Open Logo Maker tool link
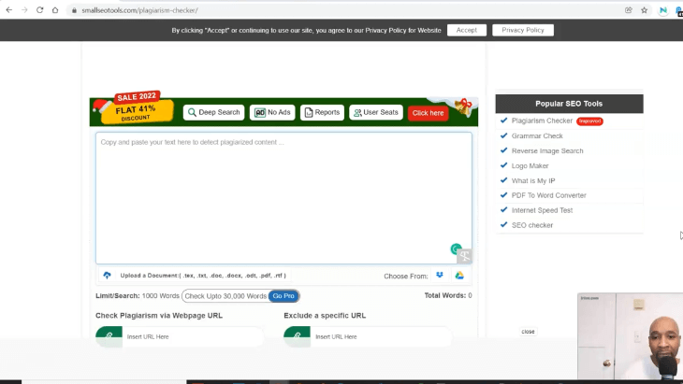Viewport: 683px width, 384px height. [530, 165]
